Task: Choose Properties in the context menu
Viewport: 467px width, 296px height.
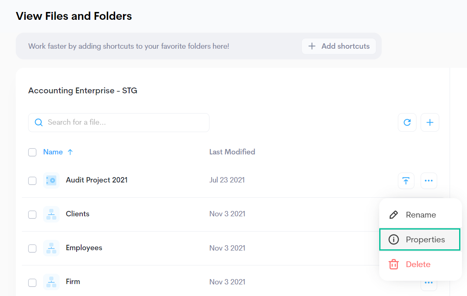Action: click(420, 239)
